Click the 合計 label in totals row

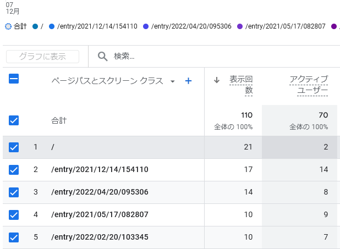click(x=59, y=120)
